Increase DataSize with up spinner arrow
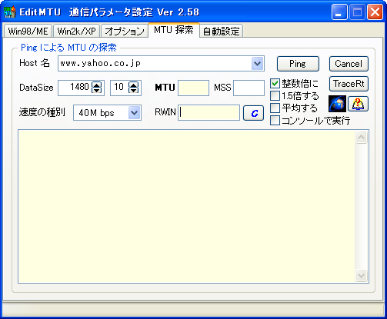The height and width of the screenshot is (319, 387). pos(96,85)
